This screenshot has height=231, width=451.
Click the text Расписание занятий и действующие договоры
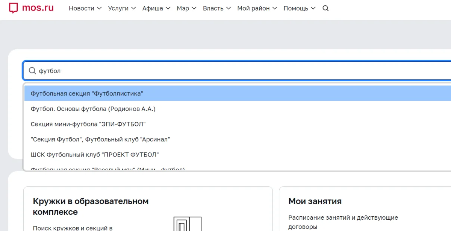pyautogui.click(x=343, y=222)
